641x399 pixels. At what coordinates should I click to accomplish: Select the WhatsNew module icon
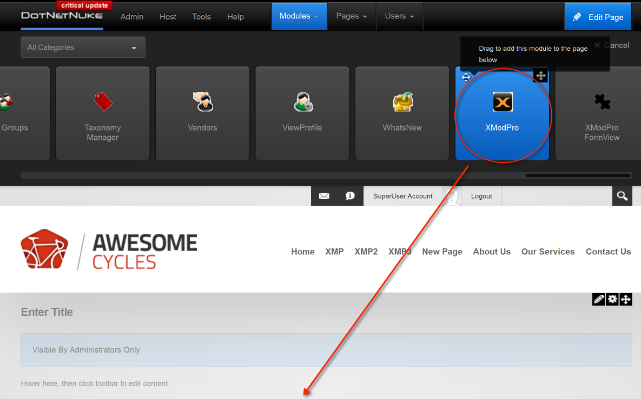(402, 102)
